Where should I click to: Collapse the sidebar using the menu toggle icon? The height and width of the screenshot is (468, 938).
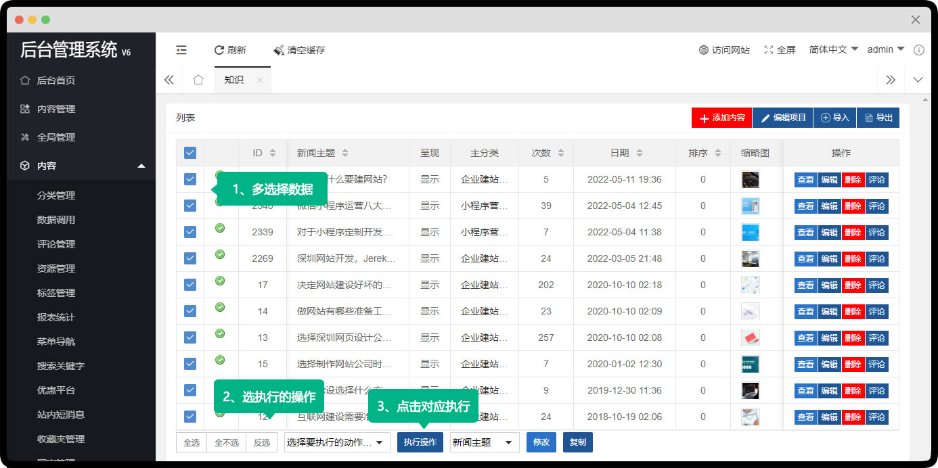pyautogui.click(x=181, y=49)
